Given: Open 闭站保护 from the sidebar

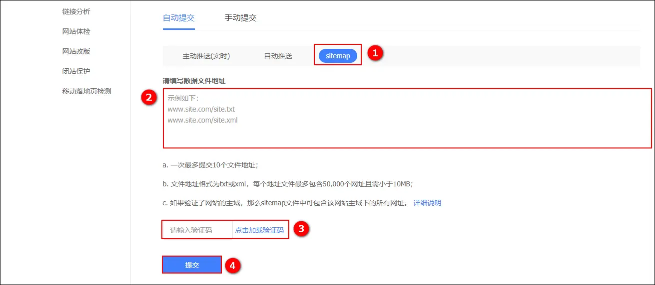Looking at the screenshot, I should coord(76,71).
